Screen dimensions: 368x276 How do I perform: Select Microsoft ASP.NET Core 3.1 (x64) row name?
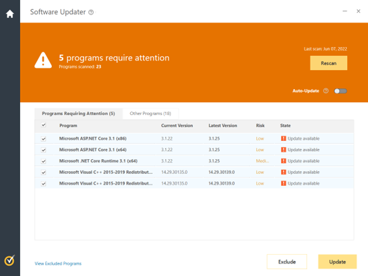93,150
